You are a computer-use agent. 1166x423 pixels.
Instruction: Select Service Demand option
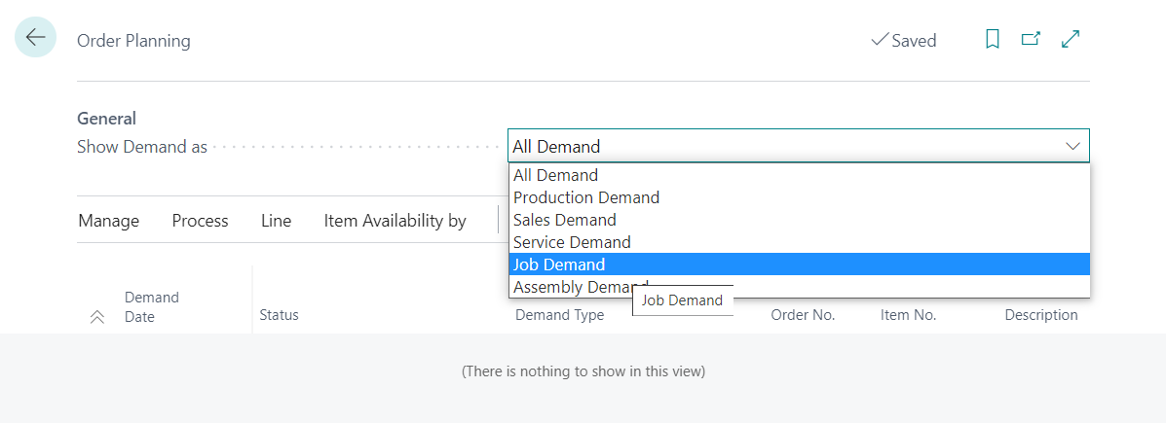point(572,242)
